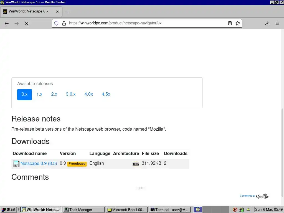Click the Vanilla comments logo

(262, 196)
